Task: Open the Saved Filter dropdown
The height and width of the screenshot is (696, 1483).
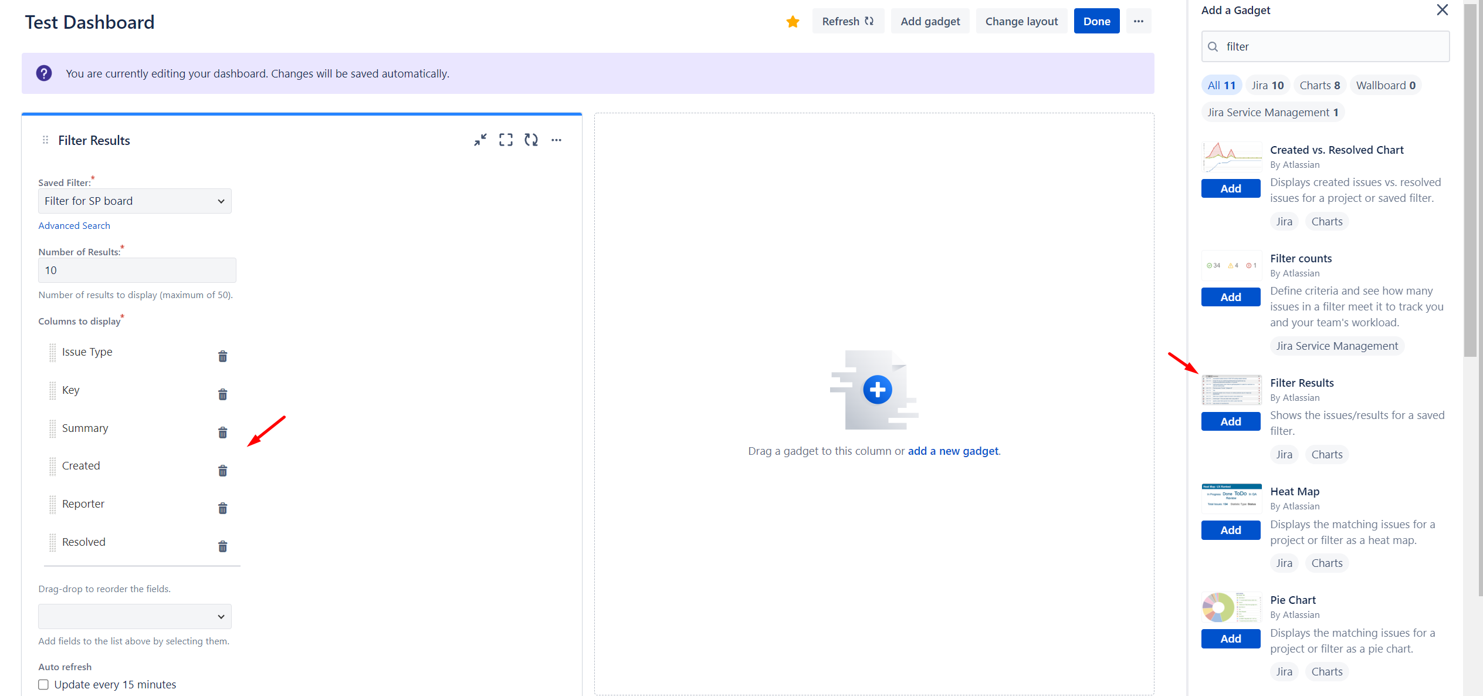Action: [134, 201]
